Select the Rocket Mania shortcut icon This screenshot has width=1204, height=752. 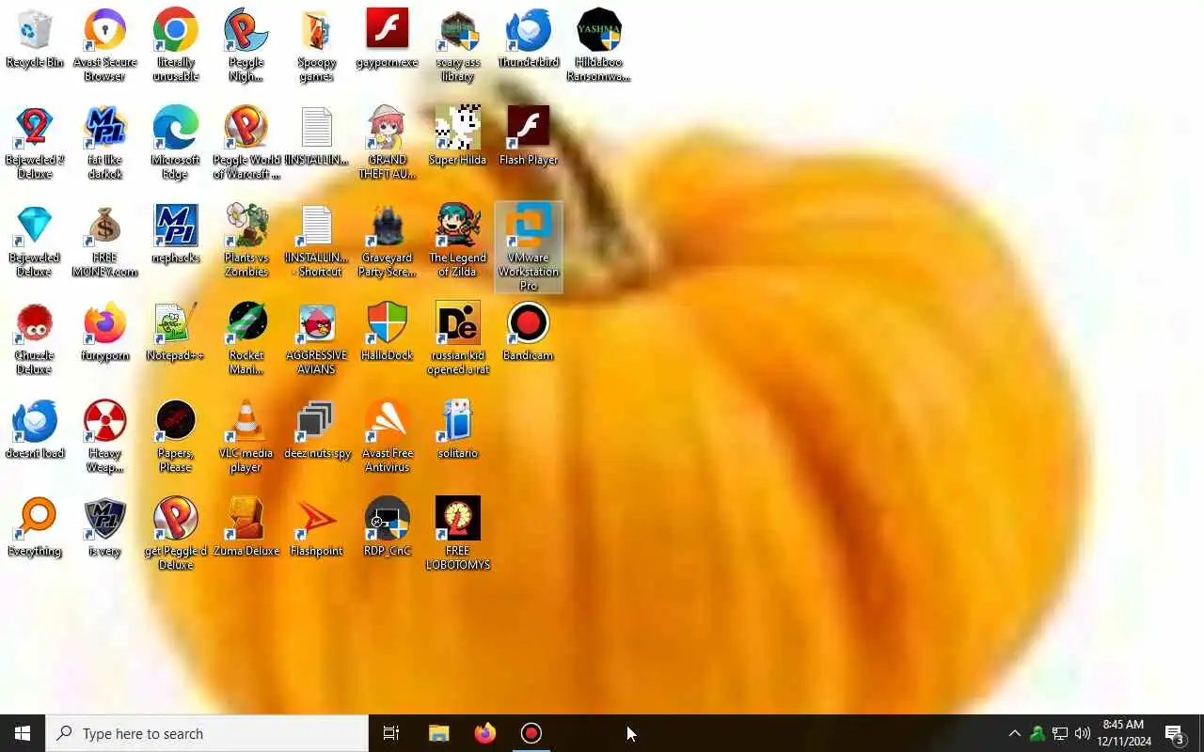[x=246, y=338]
